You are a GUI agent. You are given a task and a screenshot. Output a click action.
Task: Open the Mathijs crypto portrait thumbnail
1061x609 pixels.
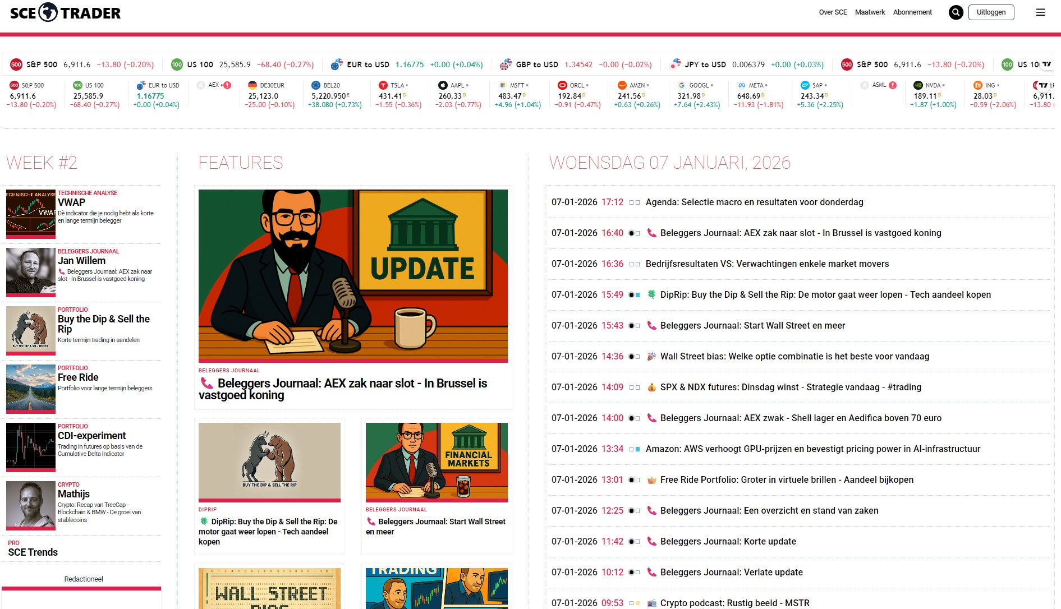point(31,505)
